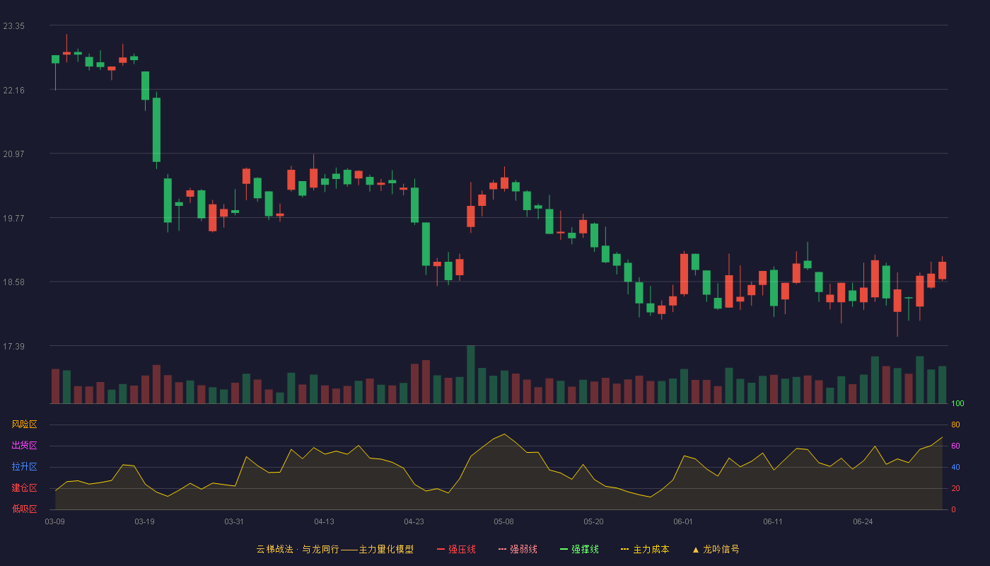Screen dimensions: 990x566
Task: Click the 03-19 date label
Action: coord(144,521)
